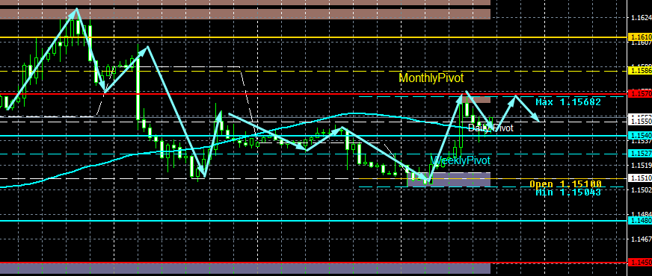Select the solid cyan 1.1480 horizontal line
The image size is (652, 276).
point(314,220)
